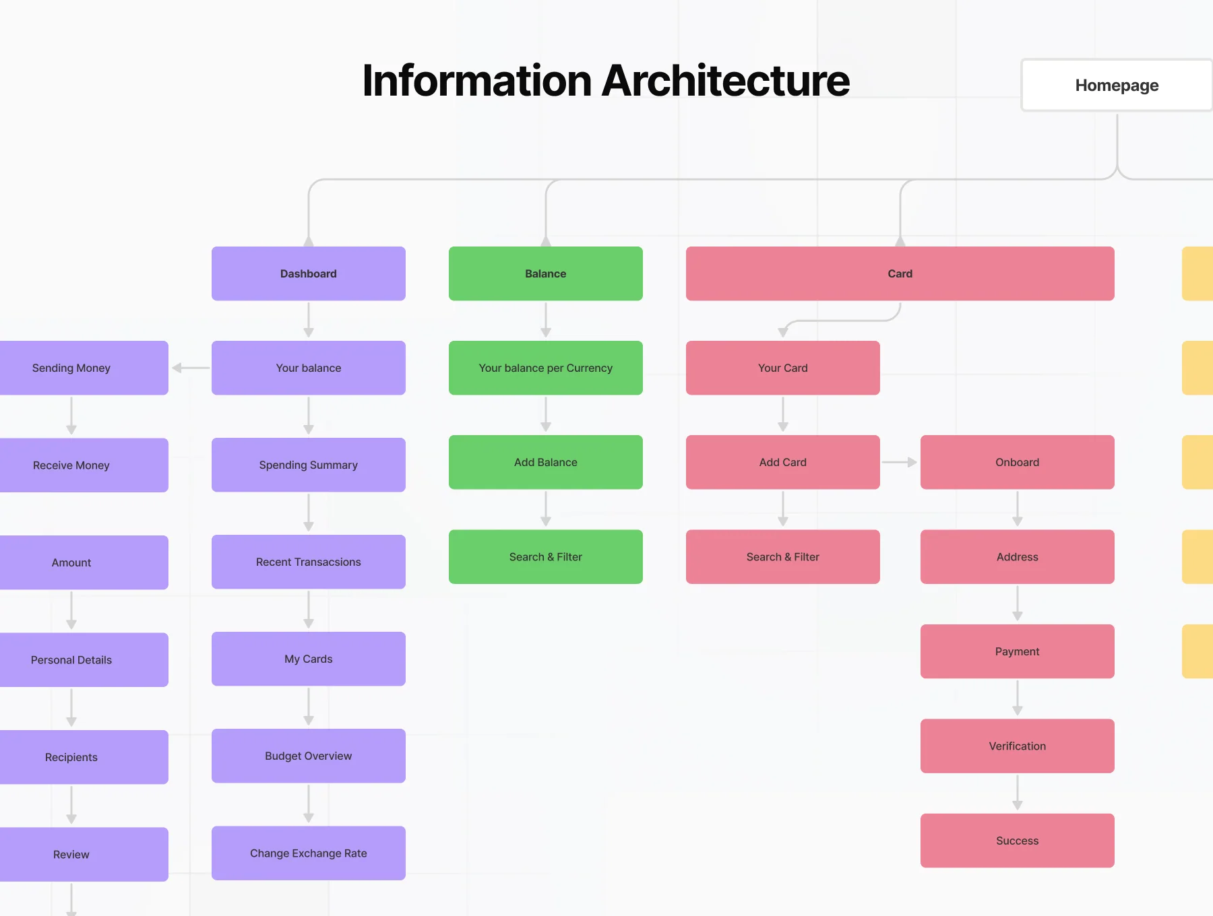This screenshot has height=916, width=1213.
Task: Select the Dashboard box
Action: point(309,273)
